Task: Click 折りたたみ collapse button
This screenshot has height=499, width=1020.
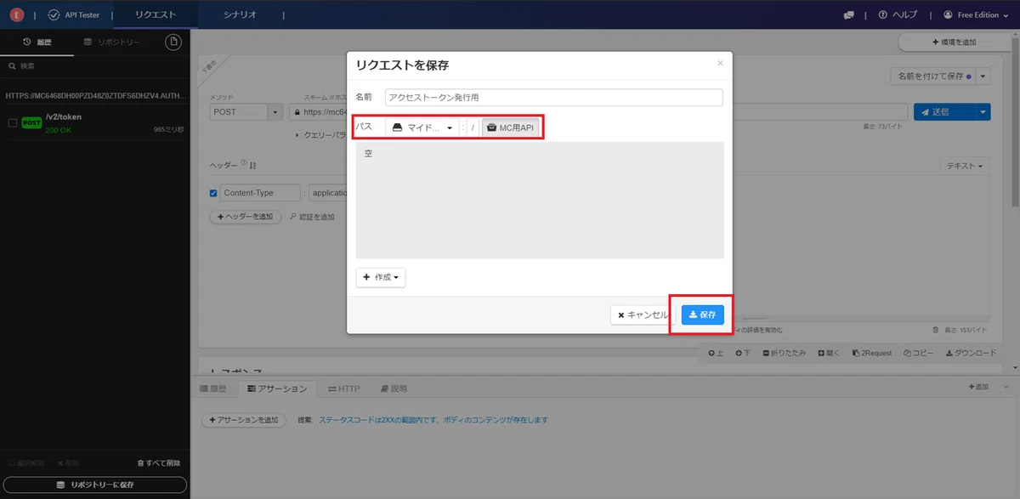Action: (785, 352)
